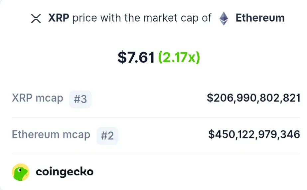Select the $450,122,979,346 market cap value
Screen dimensions: 307x190
[x=254, y=134]
